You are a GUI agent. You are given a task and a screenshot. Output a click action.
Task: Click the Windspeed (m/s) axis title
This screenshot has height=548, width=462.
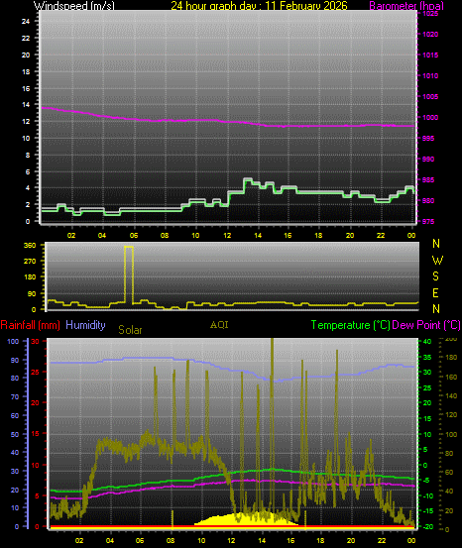pyautogui.click(x=73, y=5)
